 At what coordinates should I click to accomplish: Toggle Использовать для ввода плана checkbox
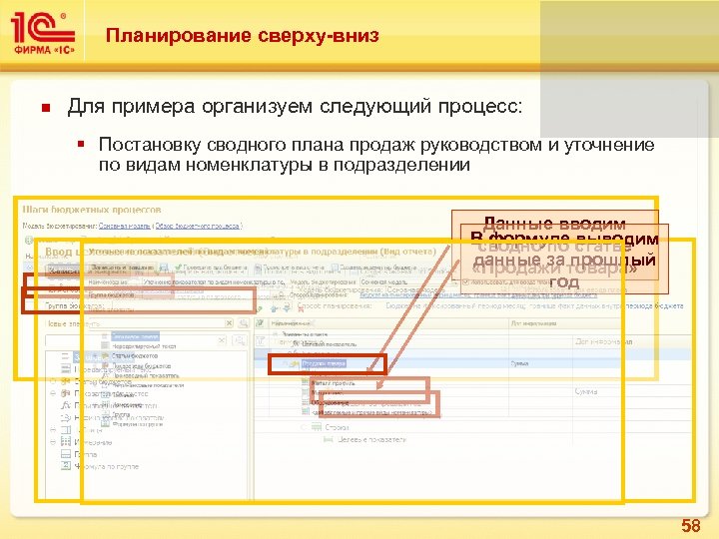pos(466,281)
